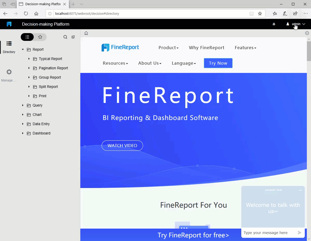Switch to favorites view with the star toggle
The image size is (311, 241).
coord(40,37)
